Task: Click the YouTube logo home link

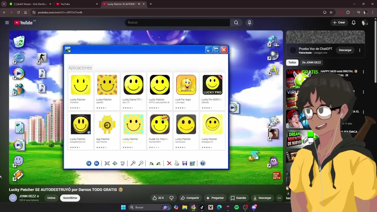Action: 23,23
